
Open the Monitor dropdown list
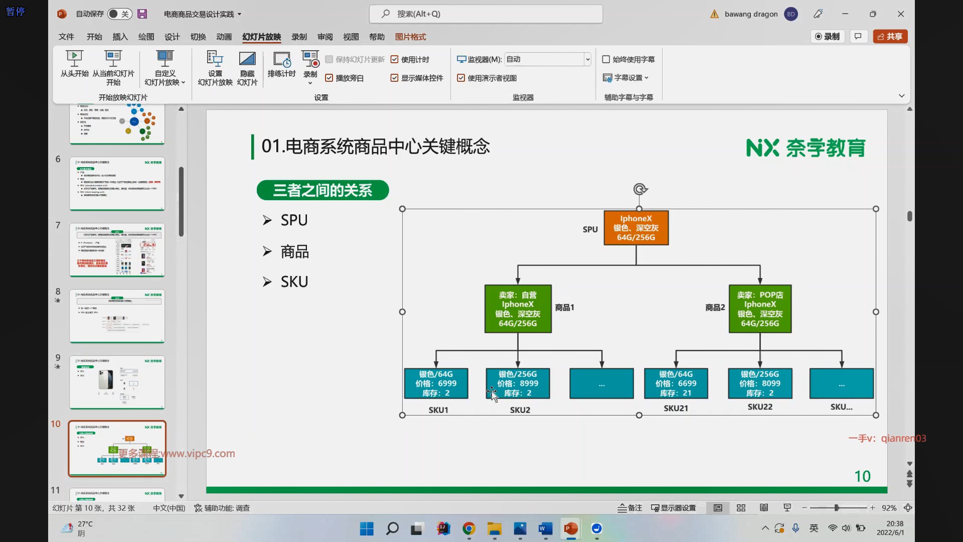(x=587, y=59)
